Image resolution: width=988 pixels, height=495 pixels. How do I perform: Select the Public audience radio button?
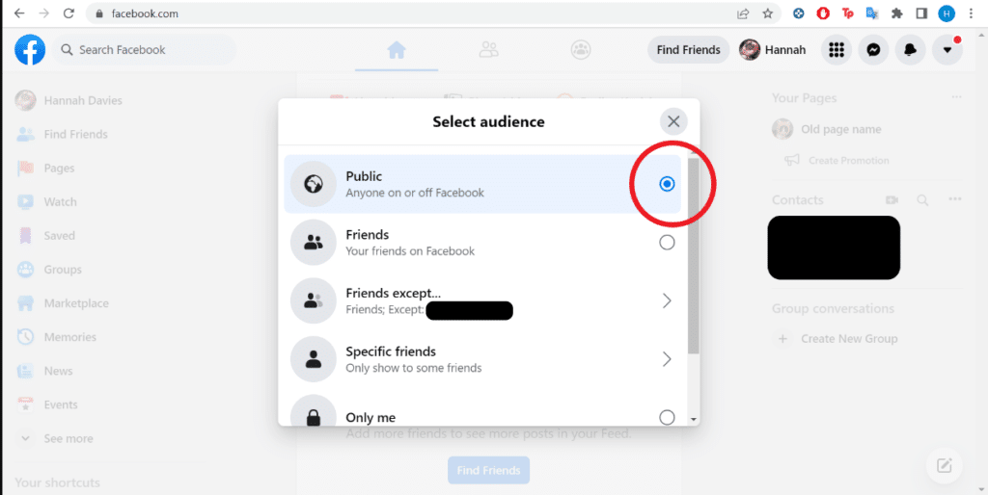pyautogui.click(x=667, y=184)
